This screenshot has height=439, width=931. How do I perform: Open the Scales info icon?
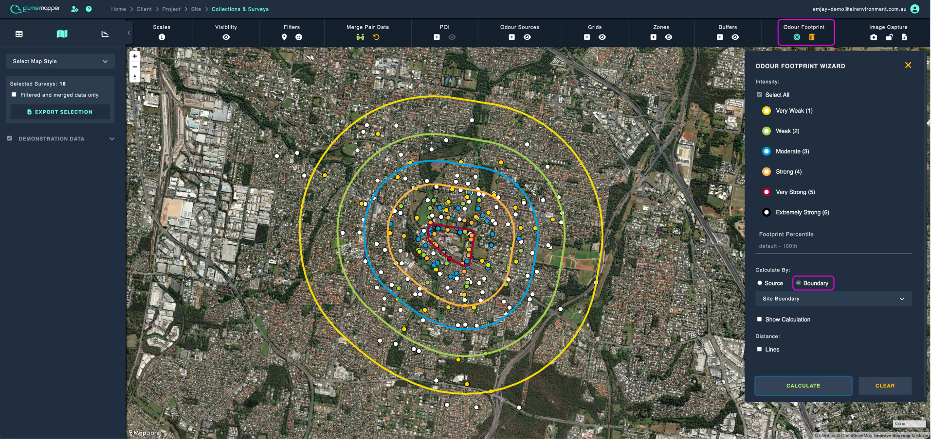pyautogui.click(x=162, y=37)
